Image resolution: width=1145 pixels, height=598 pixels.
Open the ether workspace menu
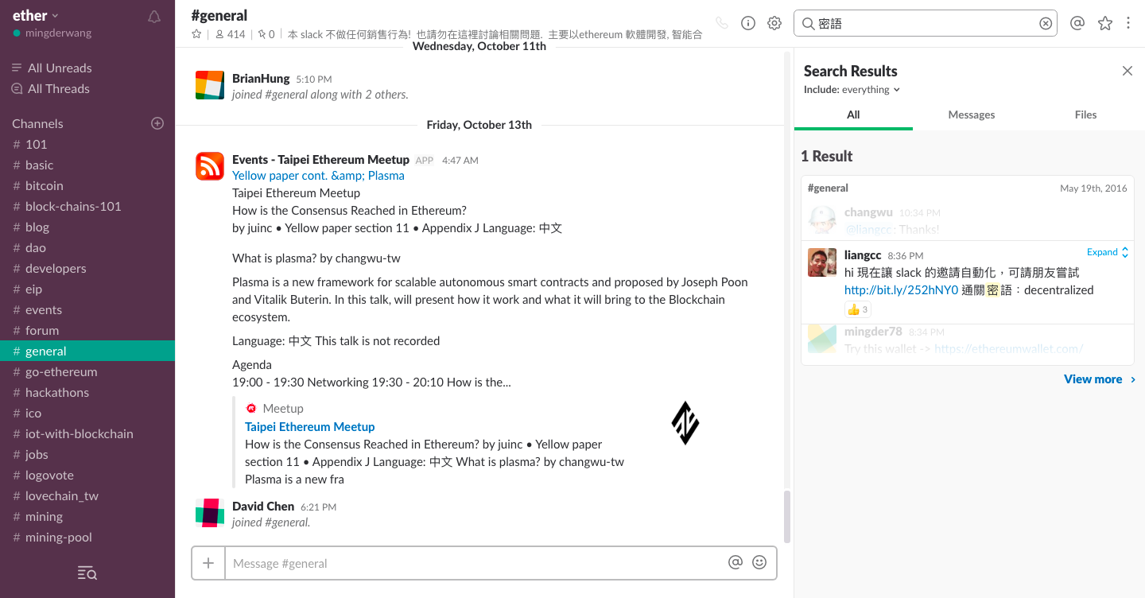(x=36, y=15)
